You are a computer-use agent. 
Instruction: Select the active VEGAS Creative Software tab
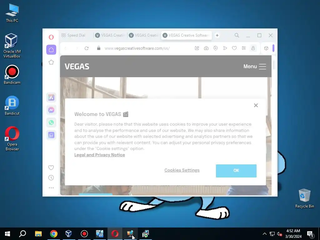(x=187, y=35)
